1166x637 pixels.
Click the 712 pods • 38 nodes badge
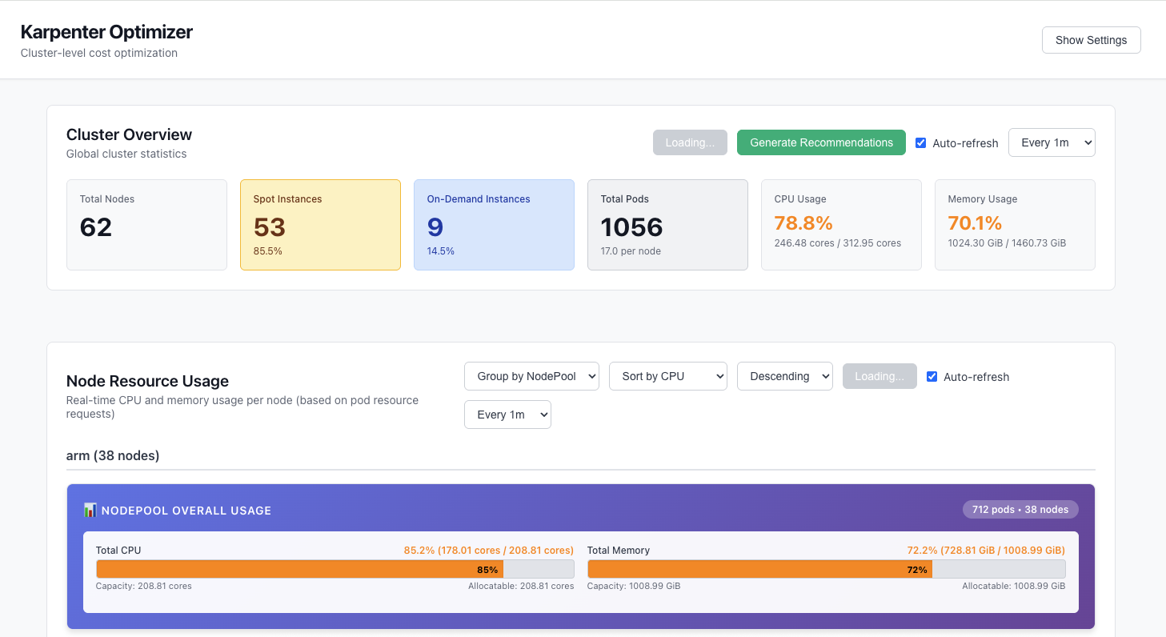1020,510
